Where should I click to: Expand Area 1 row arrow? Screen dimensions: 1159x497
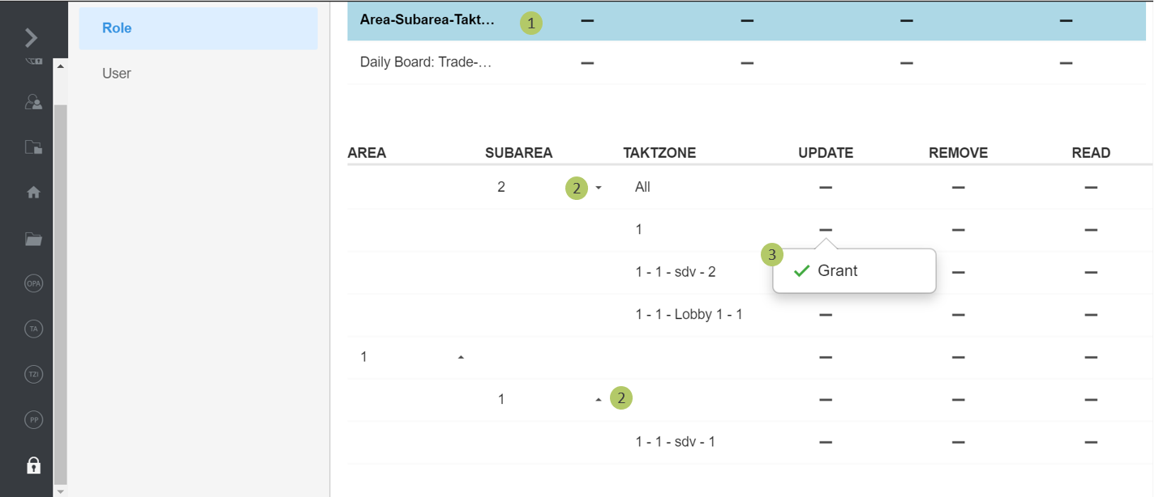pos(461,357)
